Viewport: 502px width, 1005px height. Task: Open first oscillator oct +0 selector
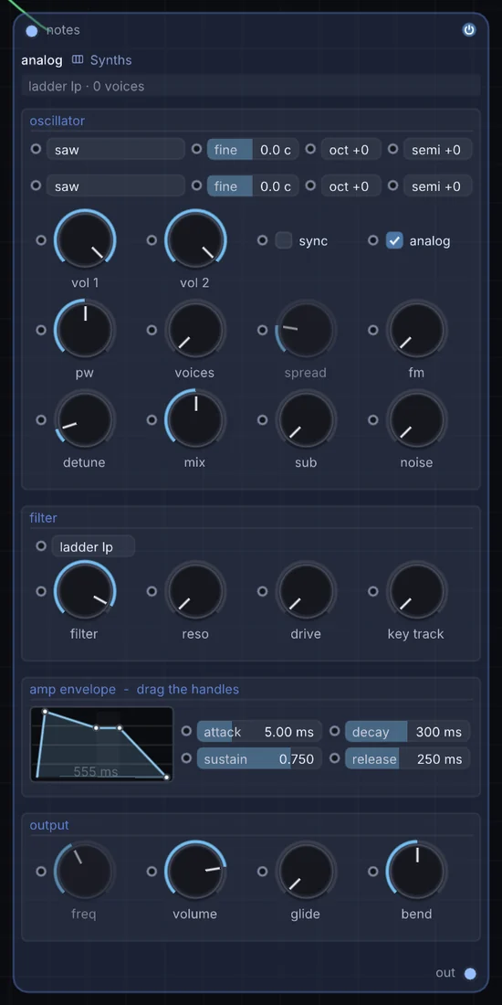click(x=351, y=149)
